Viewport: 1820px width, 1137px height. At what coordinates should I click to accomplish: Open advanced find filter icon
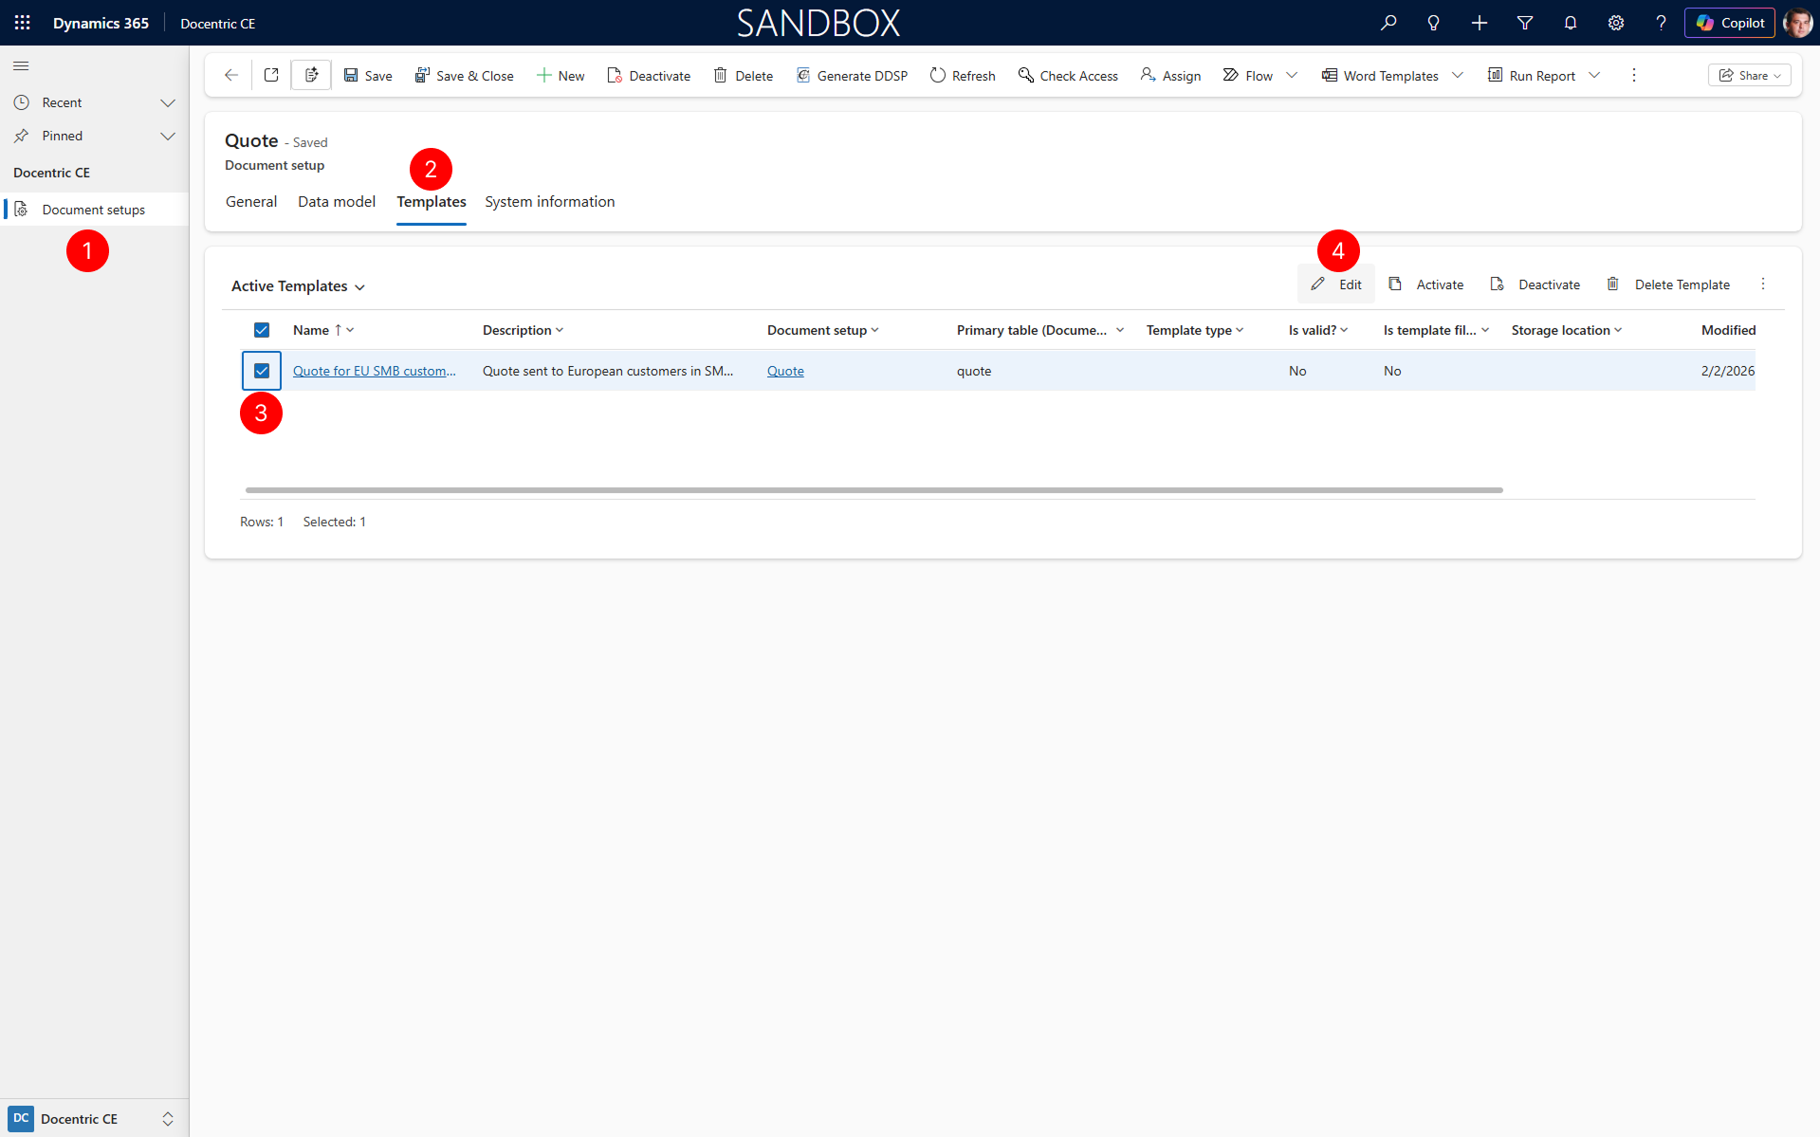tap(1525, 23)
